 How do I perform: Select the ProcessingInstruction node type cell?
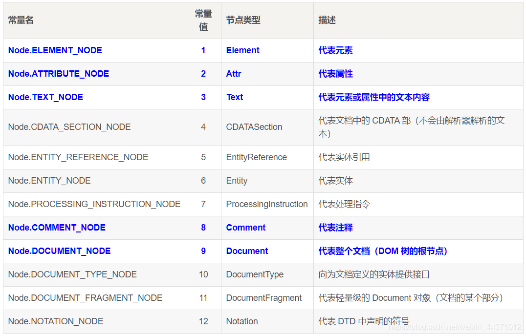267,204
